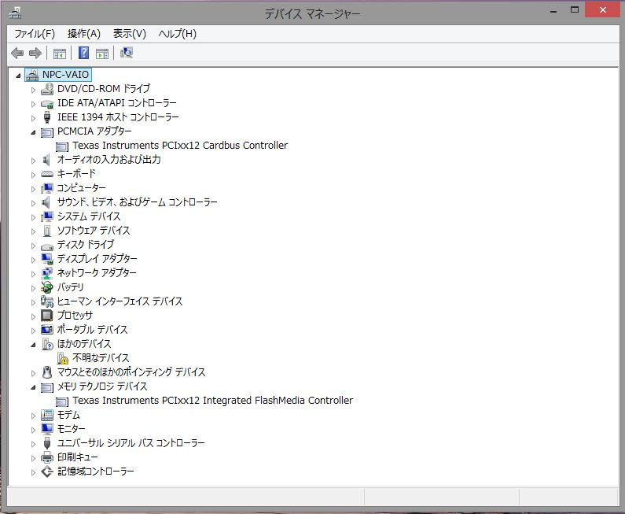Collapse the PCMCIA アダプター arrow
625x514 pixels.
click(x=34, y=132)
